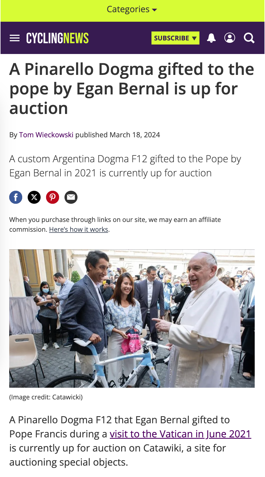
Task: Open the hamburger navigation menu
Action: coord(15,38)
